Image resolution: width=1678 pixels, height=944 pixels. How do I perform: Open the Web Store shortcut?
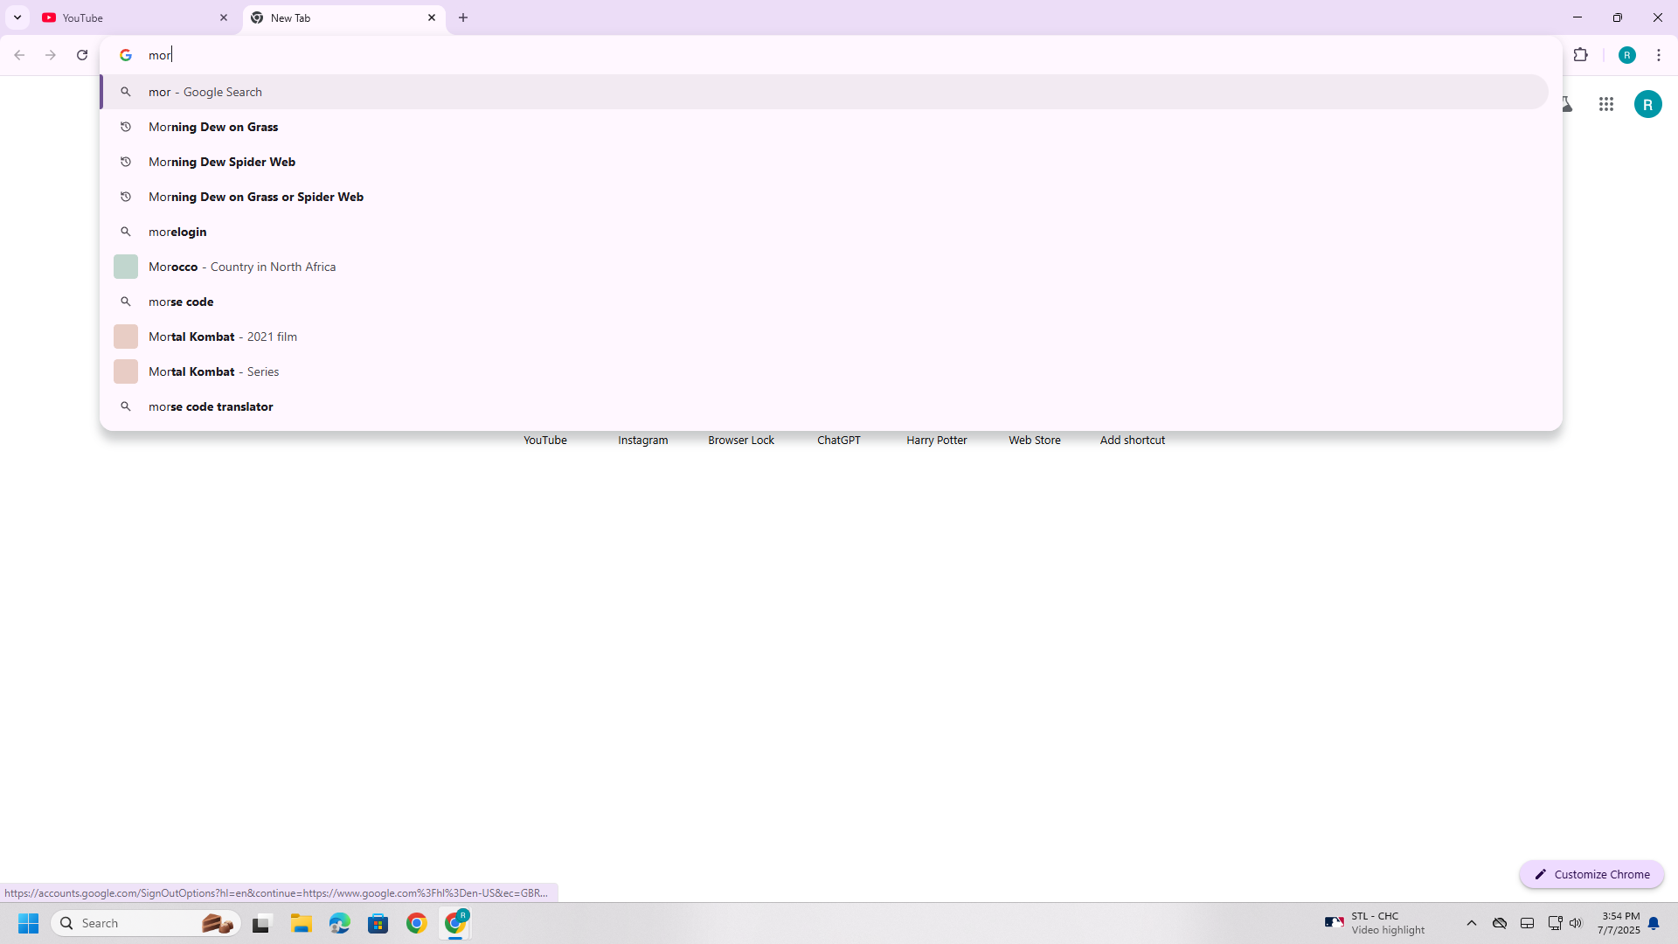1035,440
